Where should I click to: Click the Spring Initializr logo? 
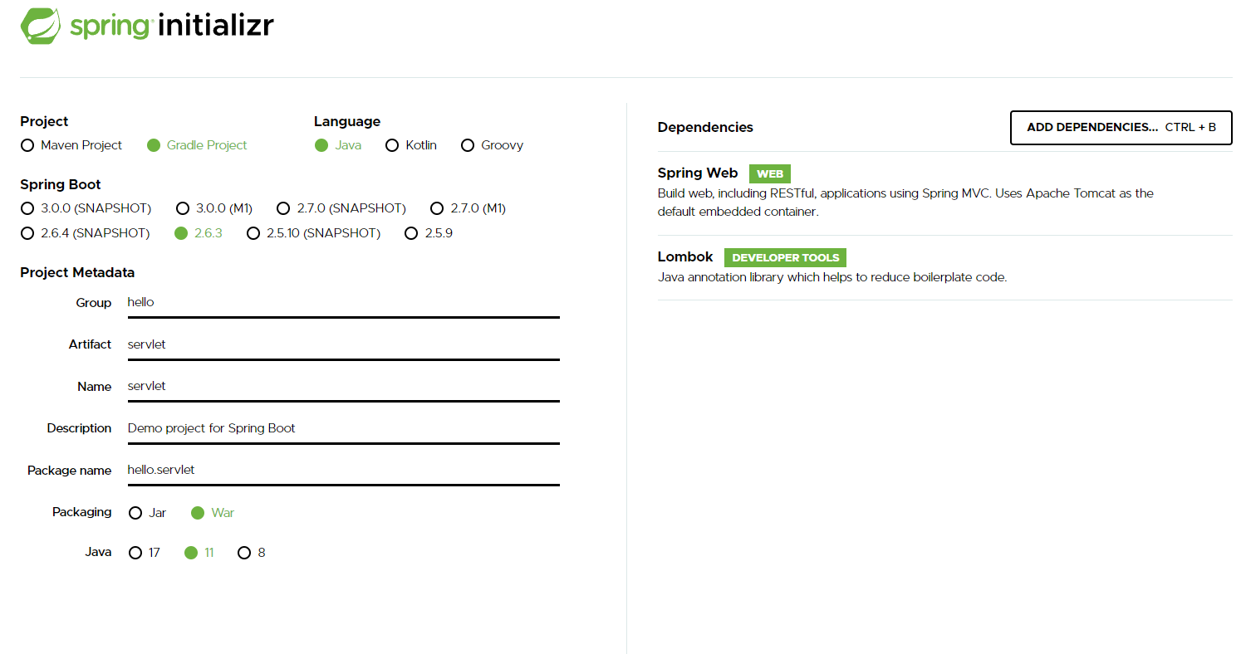tap(147, 26)
